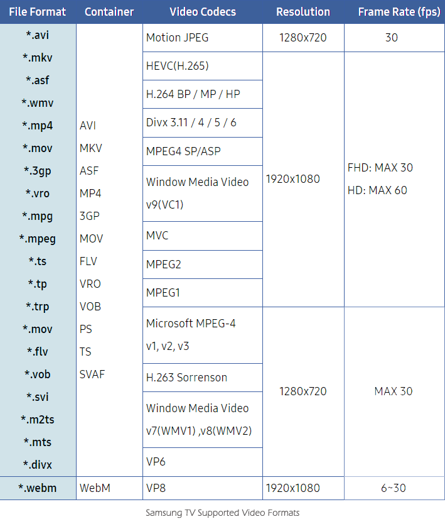Viewport: 445px width, 524px height.
Task: Select the '*.mpg' file format entry
Action: [x=38, y=216]
